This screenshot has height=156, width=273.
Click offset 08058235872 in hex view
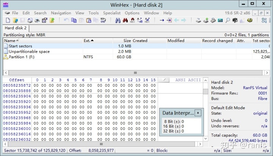pyautogui.click(x=17, y=86)
